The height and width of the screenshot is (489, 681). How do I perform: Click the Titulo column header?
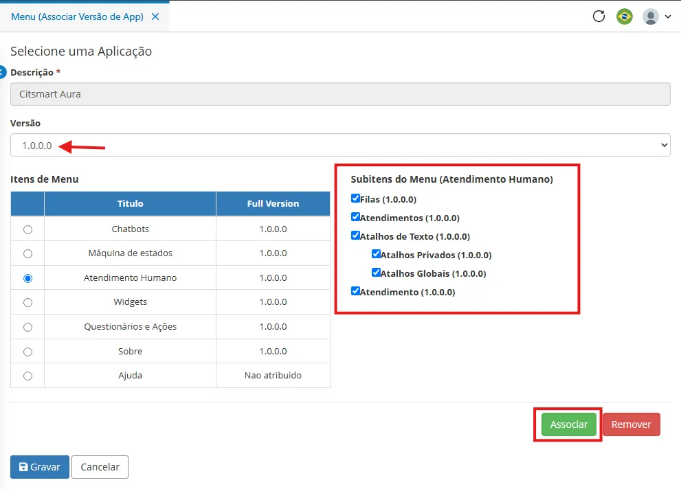(130, 203)
